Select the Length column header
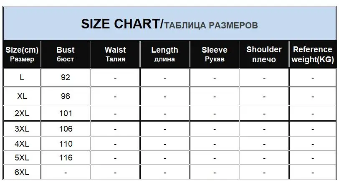 coord(165,54)
